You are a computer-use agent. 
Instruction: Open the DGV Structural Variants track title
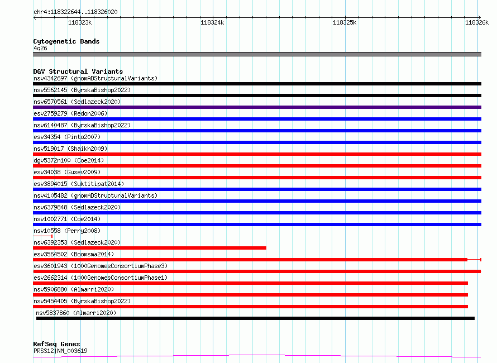78,71
